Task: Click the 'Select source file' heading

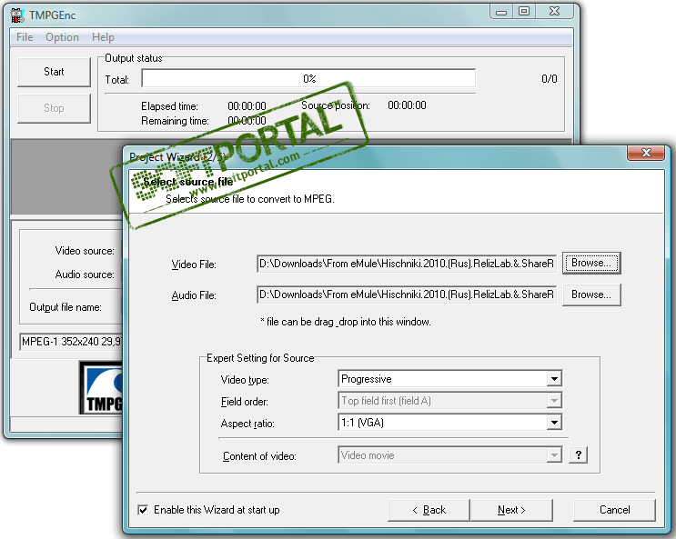Action: pos(188,182)
